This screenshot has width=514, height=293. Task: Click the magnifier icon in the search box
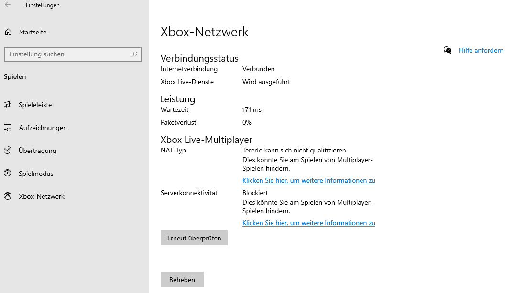click(134, 54)
